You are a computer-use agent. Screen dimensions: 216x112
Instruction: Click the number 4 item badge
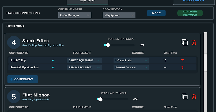pyautogui.click(x=14, y=42)
